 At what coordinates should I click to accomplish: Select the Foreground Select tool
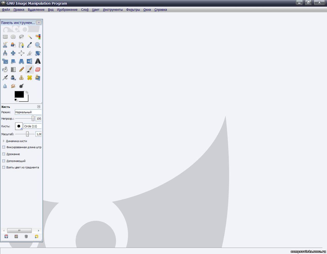(x=13, y=45)
